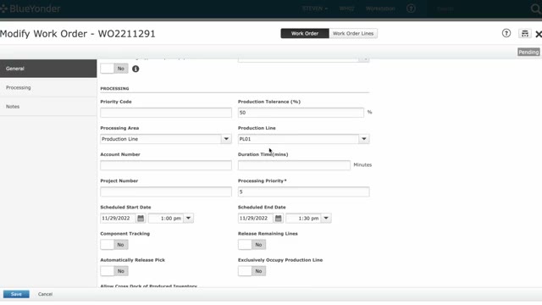
Task: Click the Workstation header link
Action: [x=380, y=8]
